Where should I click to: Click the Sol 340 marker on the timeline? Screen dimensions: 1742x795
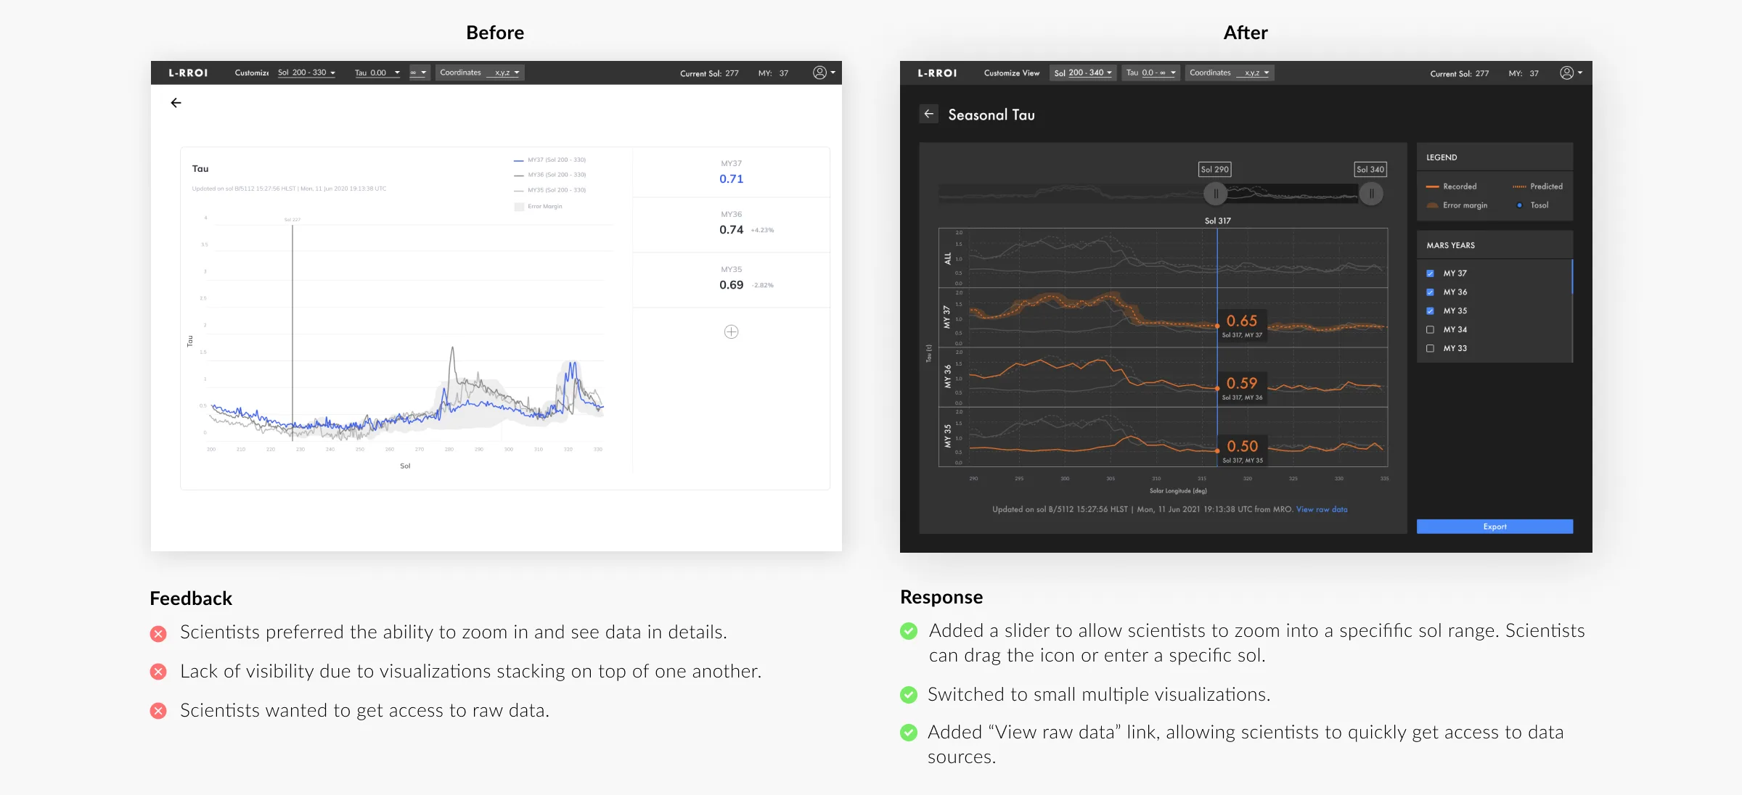(1370, 169)
